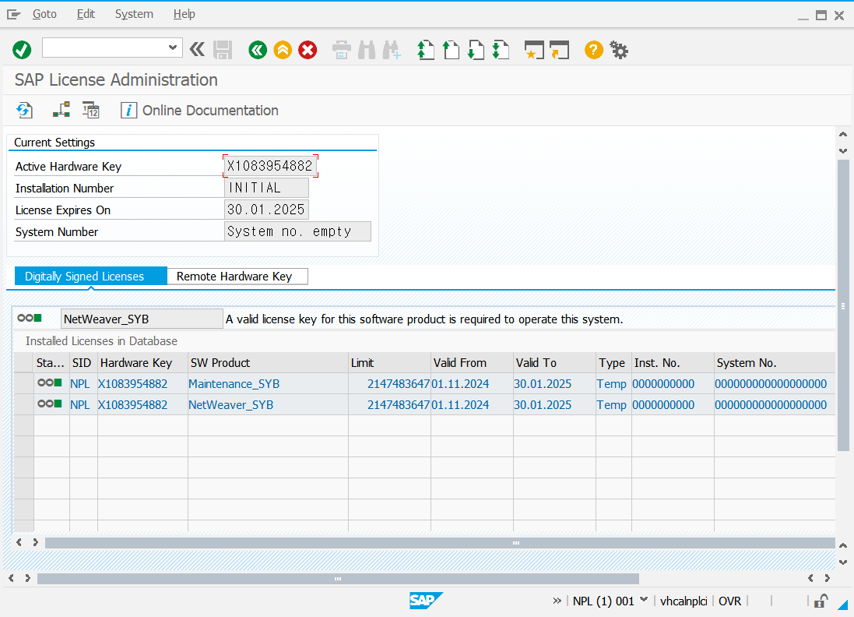Click the Refresh icon under the title

[x=24, y=110]
